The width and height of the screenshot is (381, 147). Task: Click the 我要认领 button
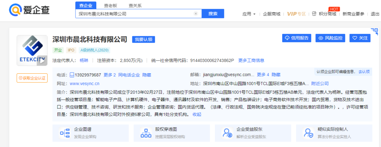click(x=144, y=39)
